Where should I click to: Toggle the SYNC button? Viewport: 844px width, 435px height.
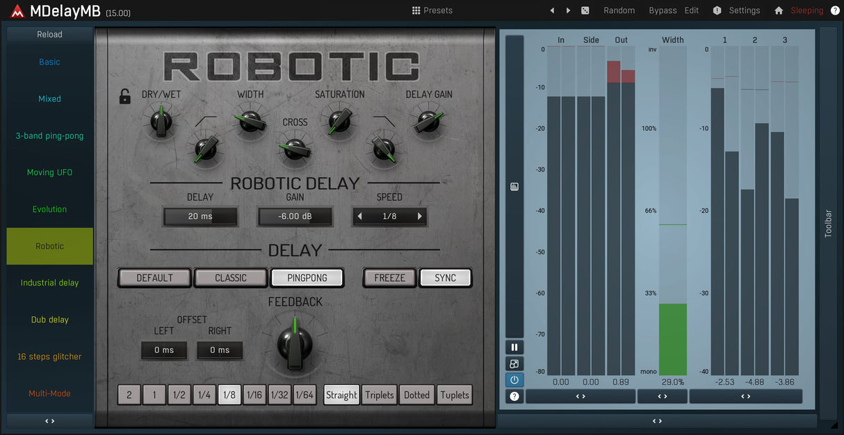445,278
